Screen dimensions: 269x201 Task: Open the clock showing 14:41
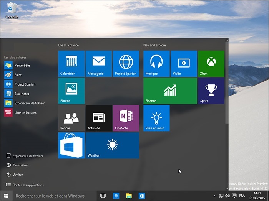click(257, 196)
